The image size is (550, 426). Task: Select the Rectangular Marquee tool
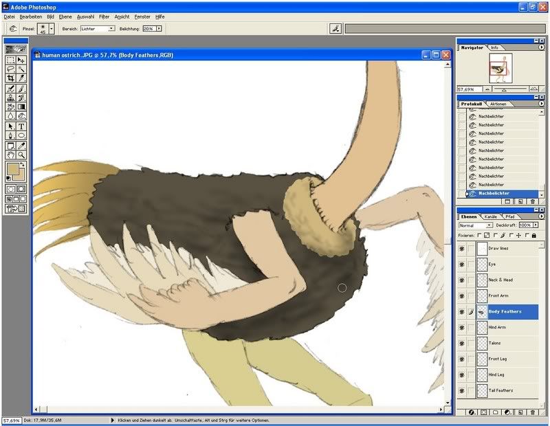tap(10, 60)
